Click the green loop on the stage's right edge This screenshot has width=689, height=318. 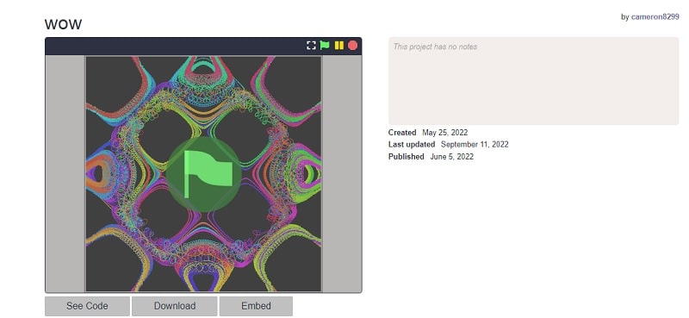(309, 175)
